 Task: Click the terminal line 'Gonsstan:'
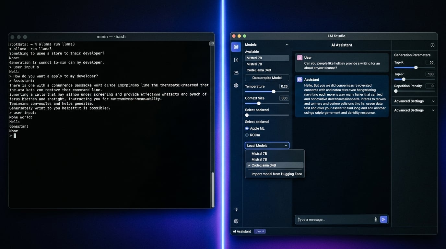[x=19, y=126]
